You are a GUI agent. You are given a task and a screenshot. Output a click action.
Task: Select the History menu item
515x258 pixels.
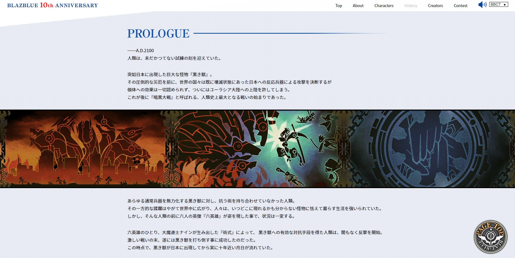[x=411, y=6]
